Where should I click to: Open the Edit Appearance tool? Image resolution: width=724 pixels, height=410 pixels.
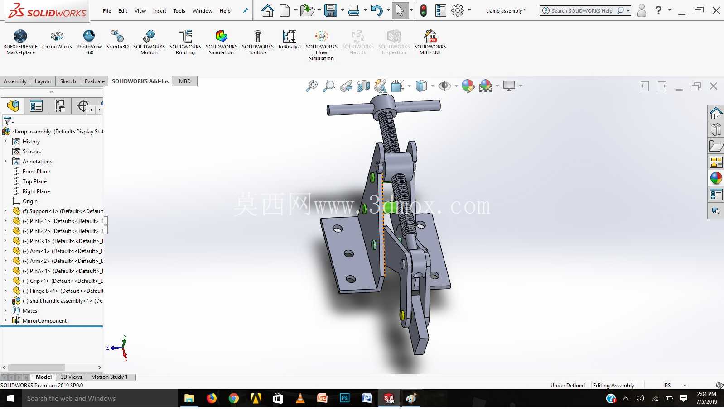tap(468, 86)
